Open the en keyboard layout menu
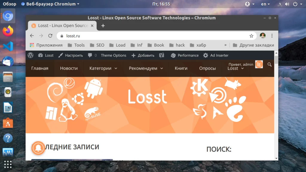 265,4
